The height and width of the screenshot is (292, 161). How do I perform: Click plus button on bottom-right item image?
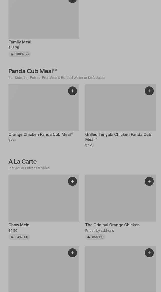pos(149,253)
